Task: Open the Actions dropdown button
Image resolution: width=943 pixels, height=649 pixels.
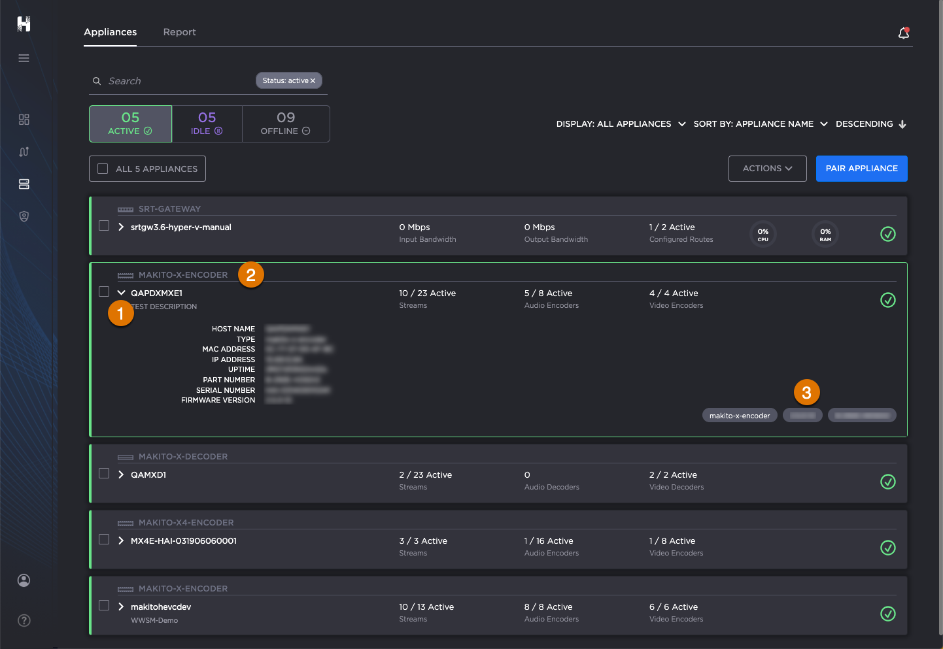Action: click(767, 169)
